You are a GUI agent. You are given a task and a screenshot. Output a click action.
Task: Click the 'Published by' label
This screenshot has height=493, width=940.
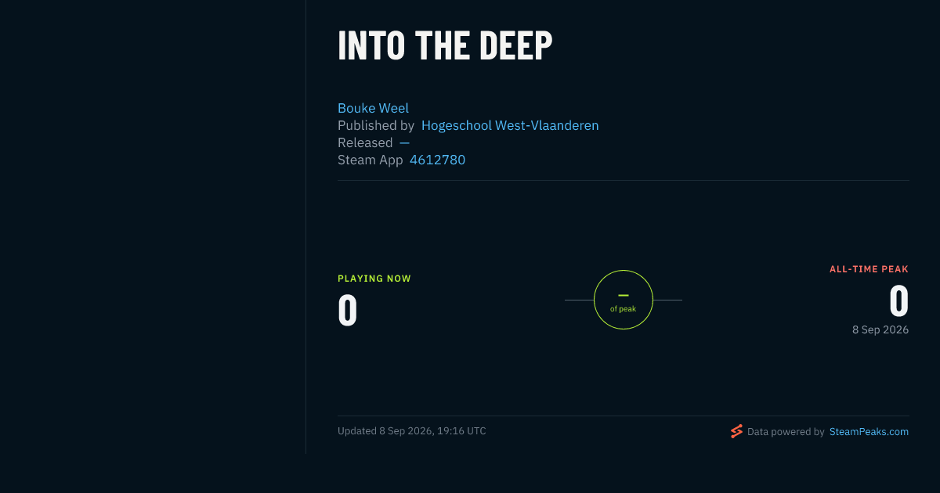click(x=376, y=125)
